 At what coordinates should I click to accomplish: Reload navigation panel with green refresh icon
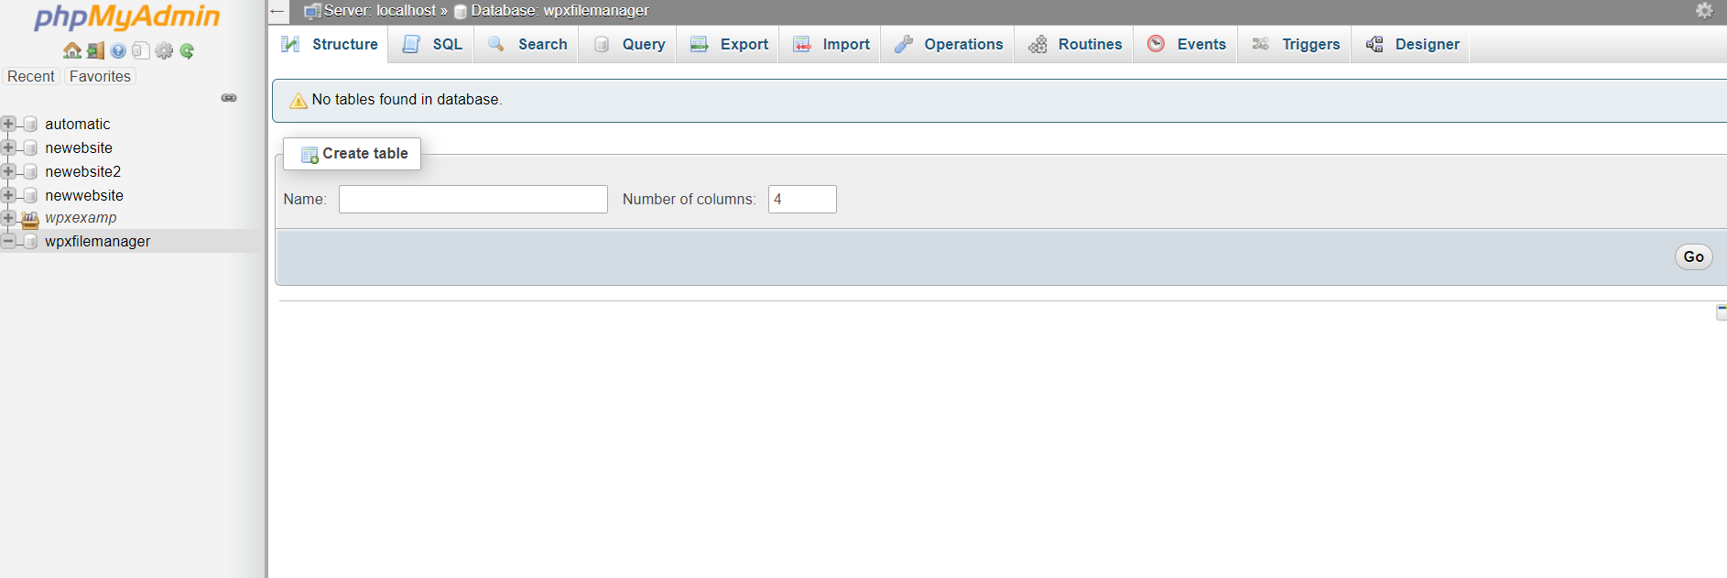[x=187, y=50]
